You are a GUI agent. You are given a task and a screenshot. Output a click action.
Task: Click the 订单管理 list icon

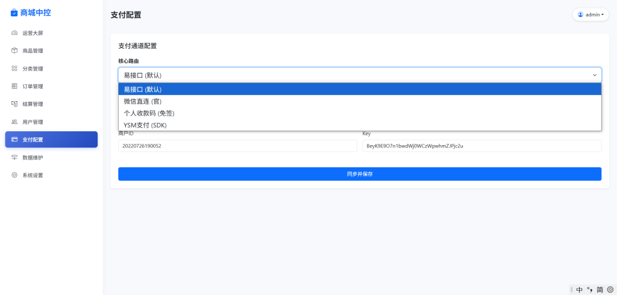tap(14, 86)
